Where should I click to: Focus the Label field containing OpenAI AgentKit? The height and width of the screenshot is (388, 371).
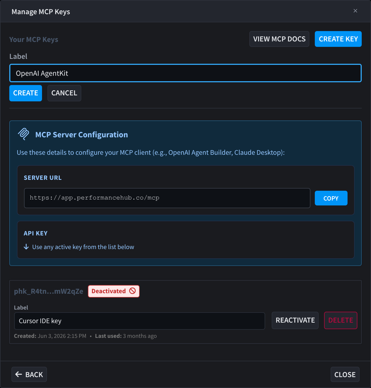(x=185, y=73)
